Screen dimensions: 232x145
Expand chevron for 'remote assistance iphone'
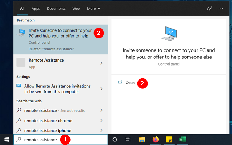click(101, 130)
